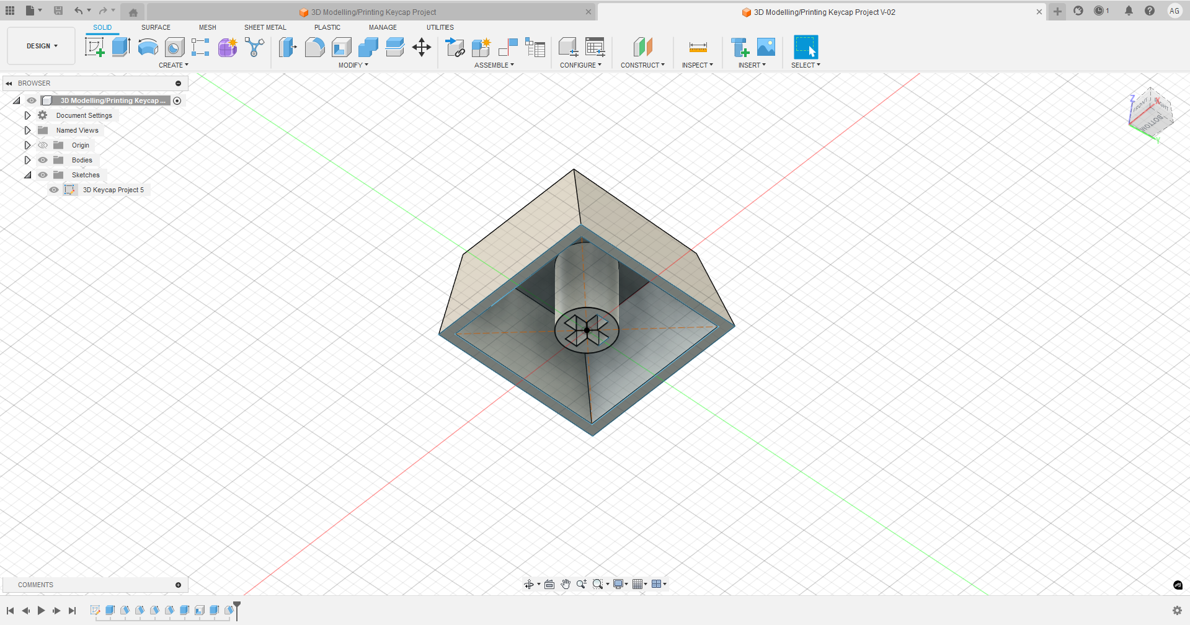The image size is (1190, 625).
Task: Expand the Document Settings node
Action: coord(27,115)
